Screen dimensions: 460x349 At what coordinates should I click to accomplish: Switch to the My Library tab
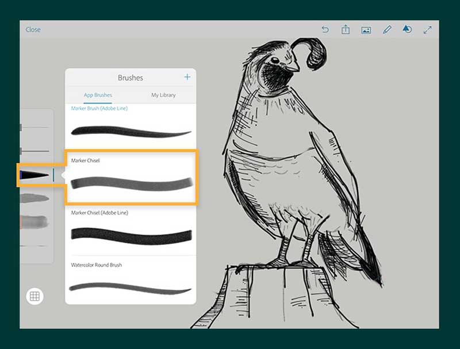pyautogui.click(x=163, y=95)
